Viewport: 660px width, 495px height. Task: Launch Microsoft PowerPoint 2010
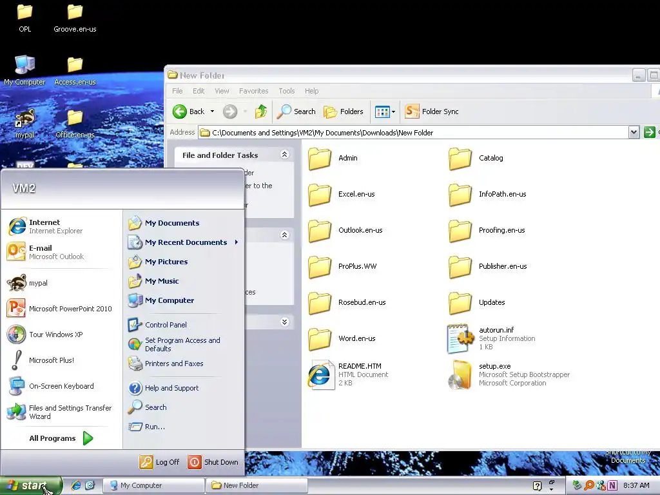(59, 309)
